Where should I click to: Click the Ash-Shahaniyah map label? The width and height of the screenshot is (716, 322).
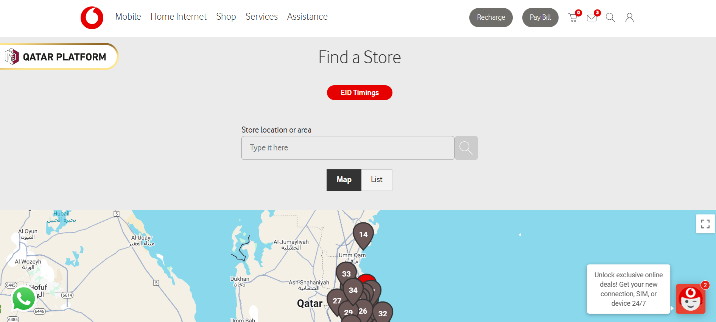coord(309,285)
